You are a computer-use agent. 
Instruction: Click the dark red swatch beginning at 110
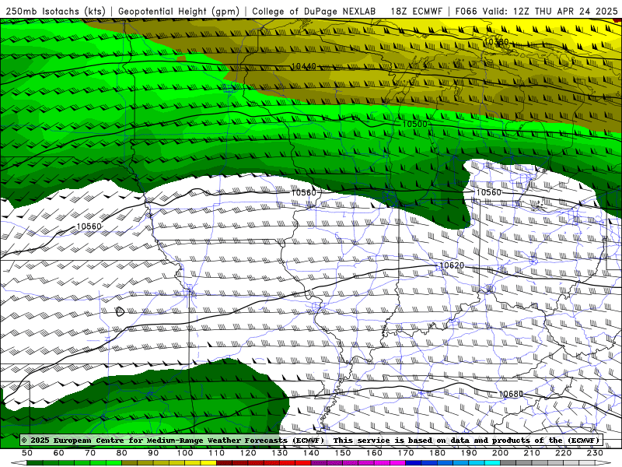(224, 463)
